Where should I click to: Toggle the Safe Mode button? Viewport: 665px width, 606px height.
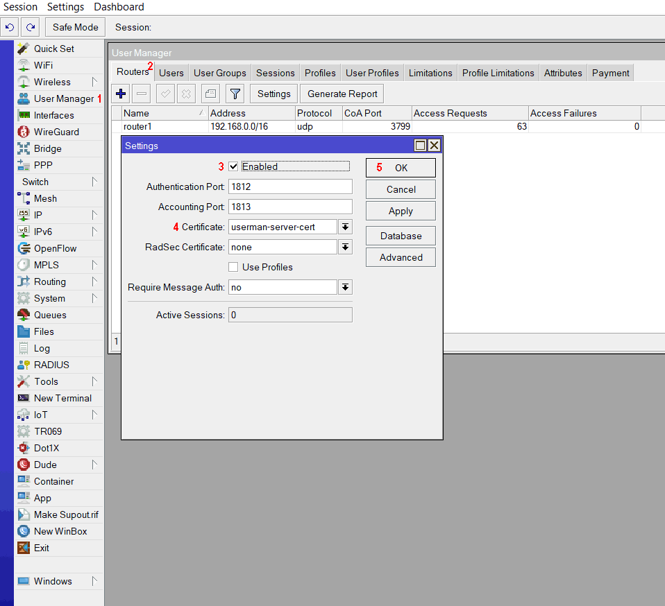[76, 27]
